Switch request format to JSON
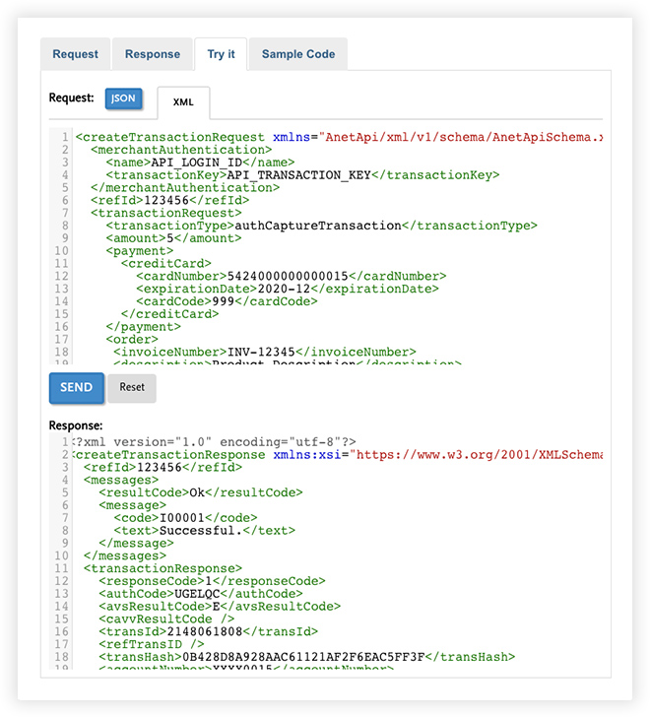 [123, 98]
